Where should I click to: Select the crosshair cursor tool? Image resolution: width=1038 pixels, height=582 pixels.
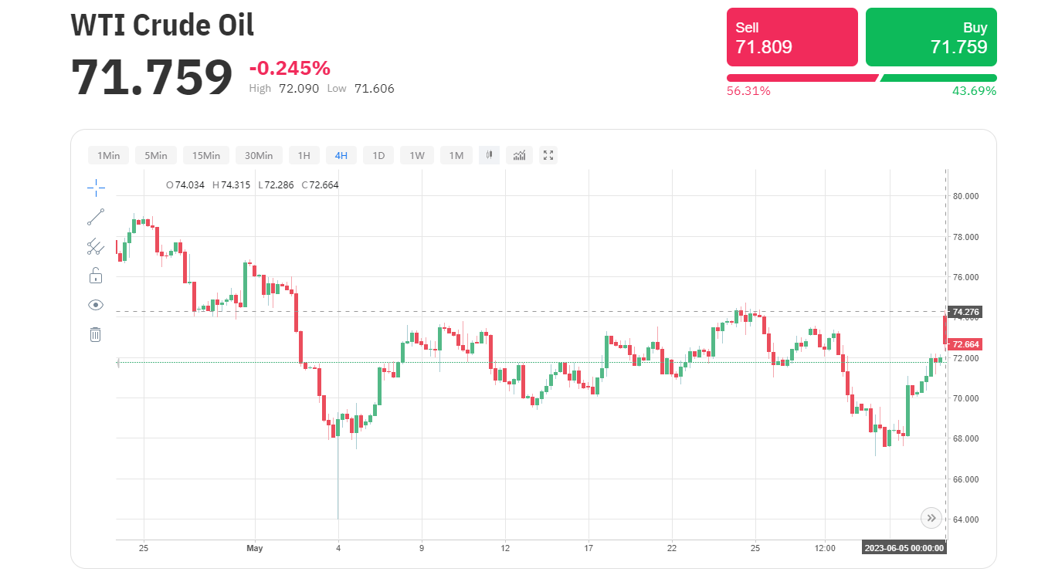[96, 187]
